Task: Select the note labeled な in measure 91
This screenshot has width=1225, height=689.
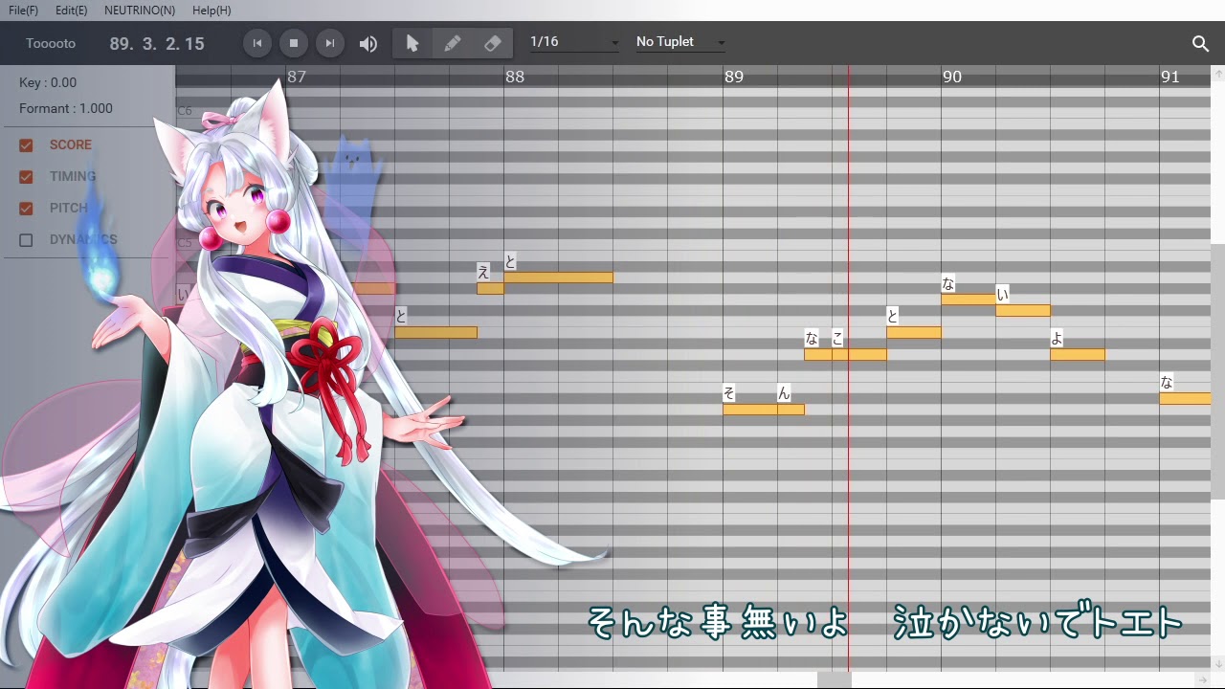Action: [x=1185, y=398]
